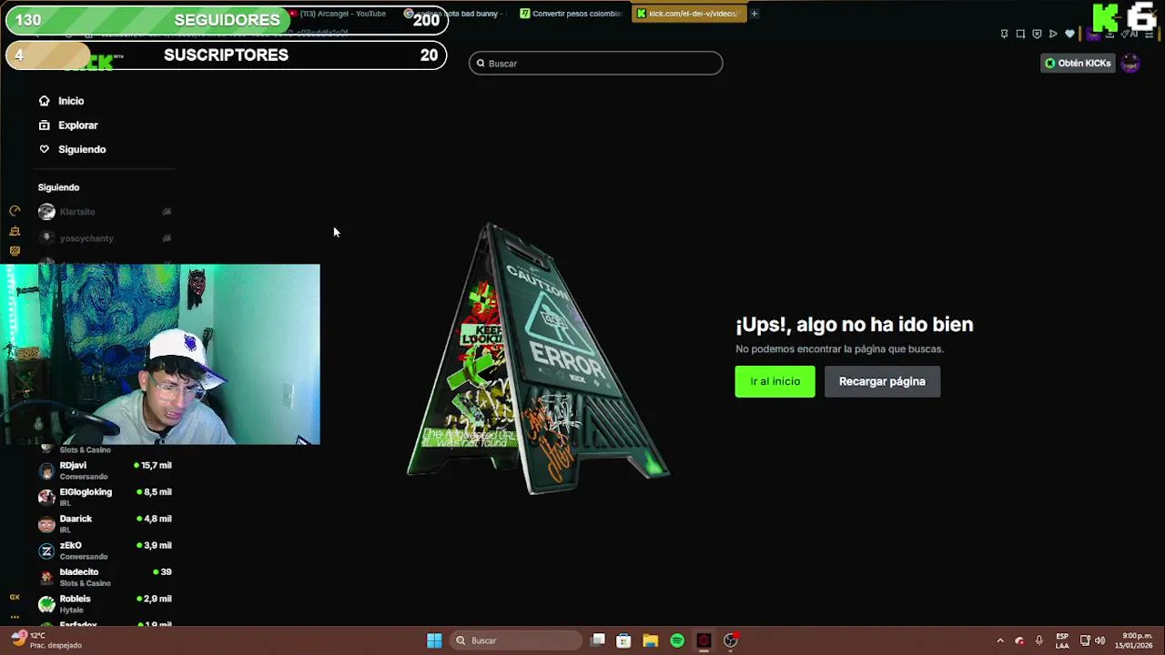The height and width of the screenshot is (655, 1165).
Task: Open the Inicio home link in sidebar
Action: point(61,101)
